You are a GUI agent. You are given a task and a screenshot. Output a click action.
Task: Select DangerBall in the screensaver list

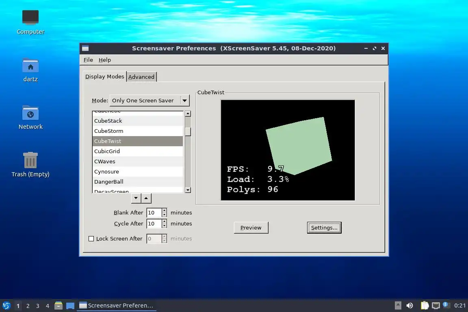138,182
